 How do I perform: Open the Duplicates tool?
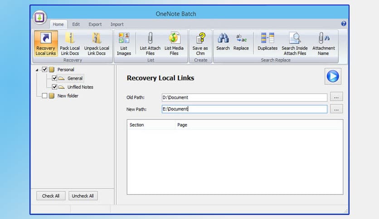[267, 42]
